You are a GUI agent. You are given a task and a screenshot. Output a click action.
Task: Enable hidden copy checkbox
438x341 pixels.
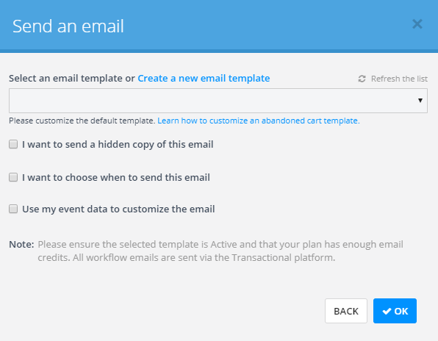(13, 144)
